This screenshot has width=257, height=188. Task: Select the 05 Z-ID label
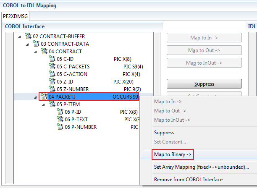65,81
